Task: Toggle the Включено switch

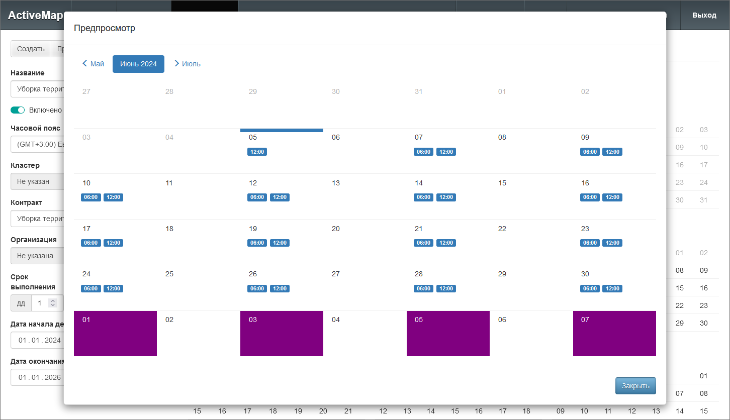Action: [18, 110]
